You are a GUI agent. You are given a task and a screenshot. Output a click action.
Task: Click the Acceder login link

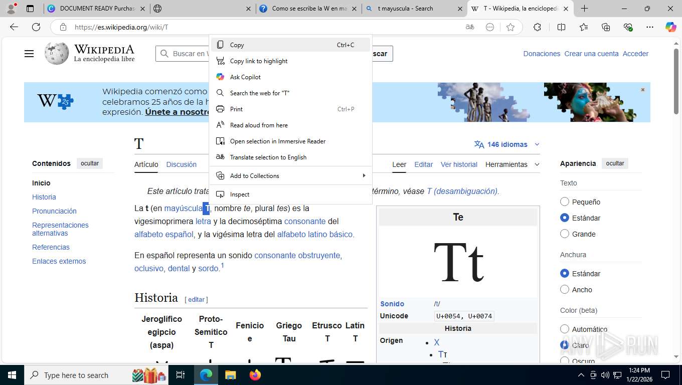point(635,54)
